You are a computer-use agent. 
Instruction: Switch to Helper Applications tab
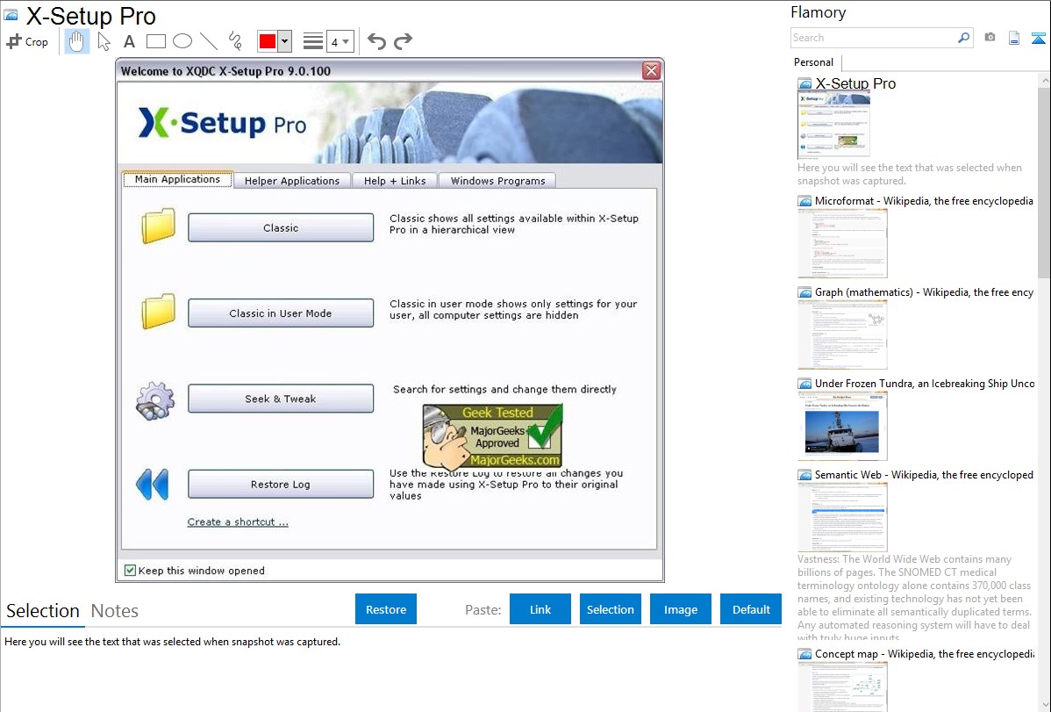pos(291,181)
